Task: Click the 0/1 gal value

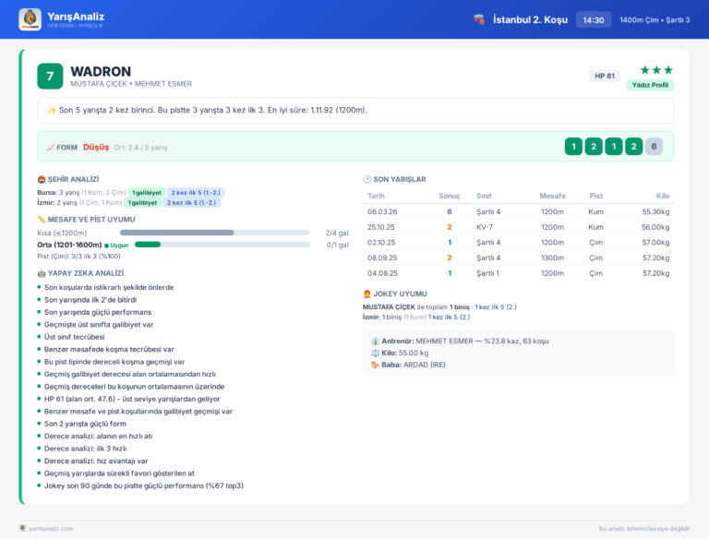Action: pyautogui.click(x=337, y=245)
